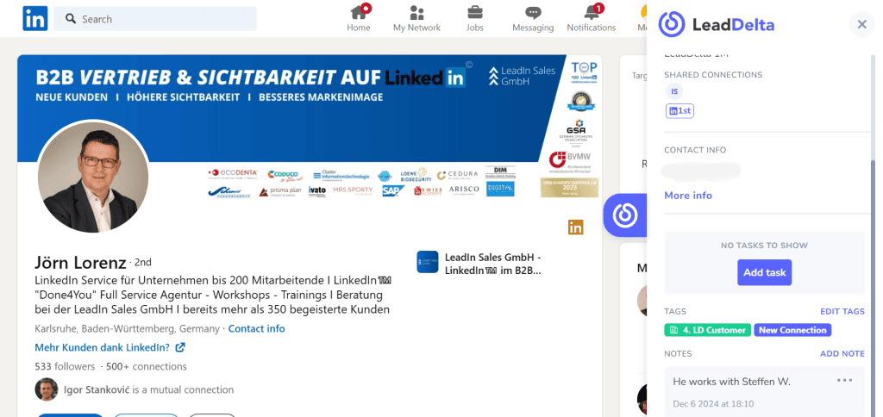Click the floating LeadDelta launcher button
This screenshot has height=417, width=883.
pos(624,215)
